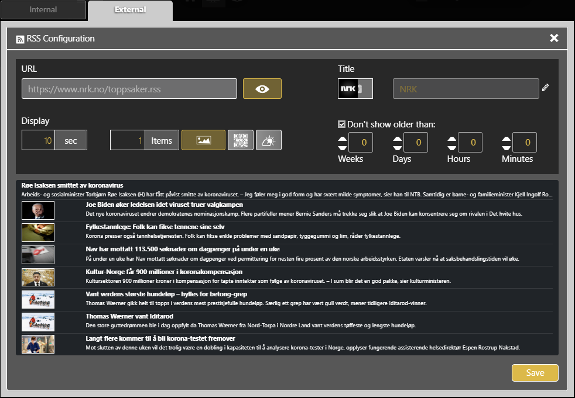Screen dimensions: 575x398
Task: Click the Days number field
Action: pyautogui.click(x=416, y=143)
